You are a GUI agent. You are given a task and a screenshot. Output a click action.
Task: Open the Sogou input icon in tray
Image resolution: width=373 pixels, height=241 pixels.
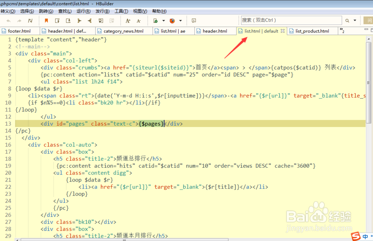point(355,237)
